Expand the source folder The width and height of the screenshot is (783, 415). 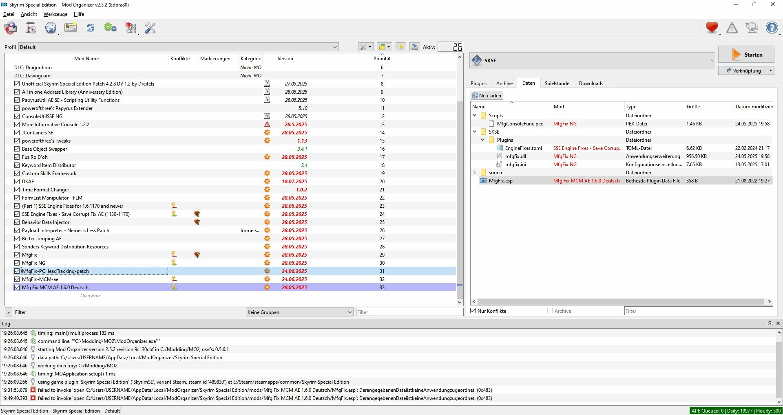pyautogui.click(x=475, y=173)
